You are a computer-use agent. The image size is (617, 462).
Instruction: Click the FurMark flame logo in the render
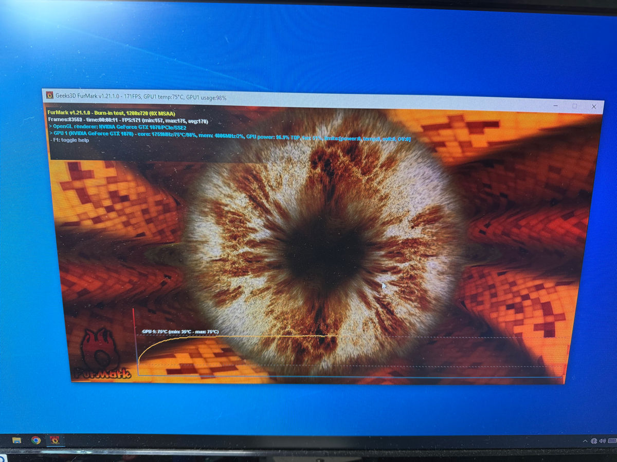[101, 355]
